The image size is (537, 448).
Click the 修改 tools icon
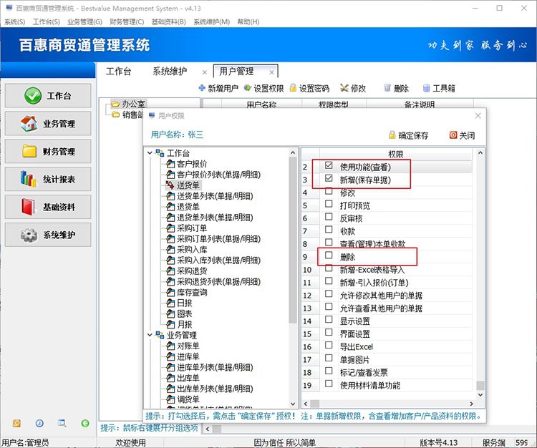pos(344,88)
